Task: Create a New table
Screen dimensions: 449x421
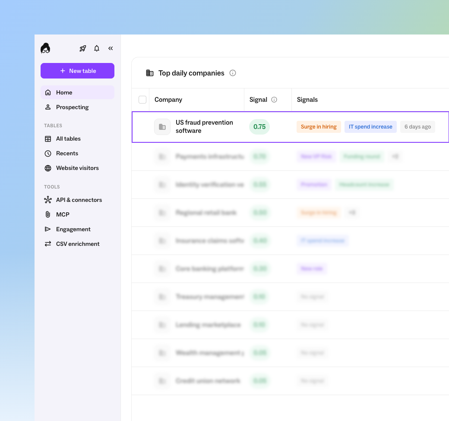Action: click(x=78, y=71)
